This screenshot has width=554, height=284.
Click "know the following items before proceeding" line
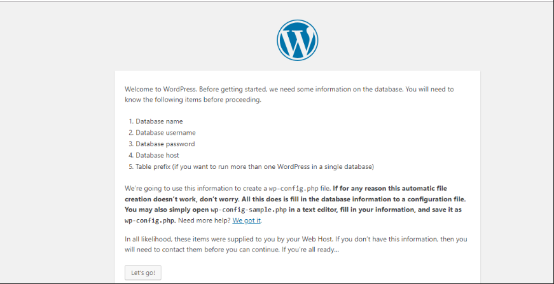pyautogui.click(x=193, y=100)
